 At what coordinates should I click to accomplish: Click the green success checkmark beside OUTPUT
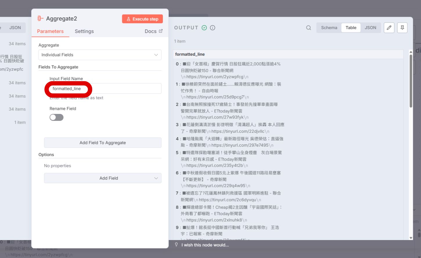pyautogui.click(x=204, y=28)
